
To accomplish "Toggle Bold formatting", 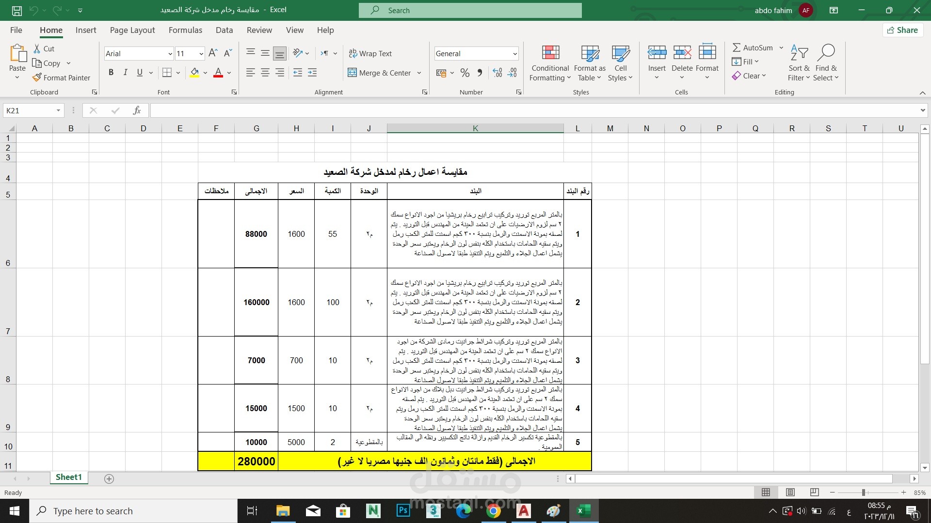I will tap(111, 72).
